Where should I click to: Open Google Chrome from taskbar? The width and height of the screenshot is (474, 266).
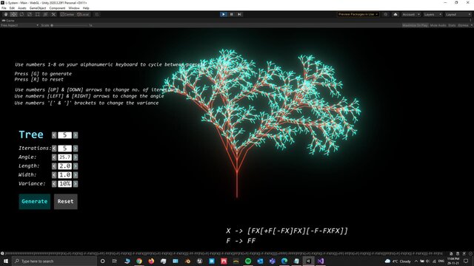(x=139, y=261)
